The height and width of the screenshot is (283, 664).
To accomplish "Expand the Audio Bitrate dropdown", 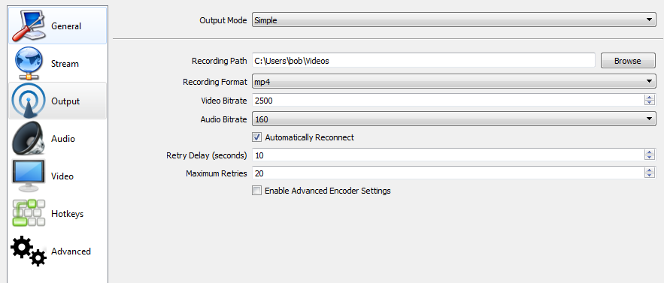I will (x=454, y=119).
